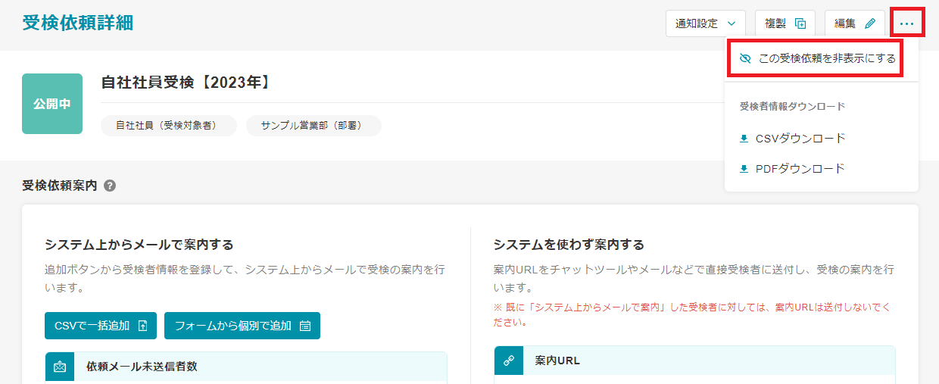Image resolution: width=939 pixels, height=384 pixels.
Task: Click the duplicate icon on the 複製 button
Action: coord(800,23)
